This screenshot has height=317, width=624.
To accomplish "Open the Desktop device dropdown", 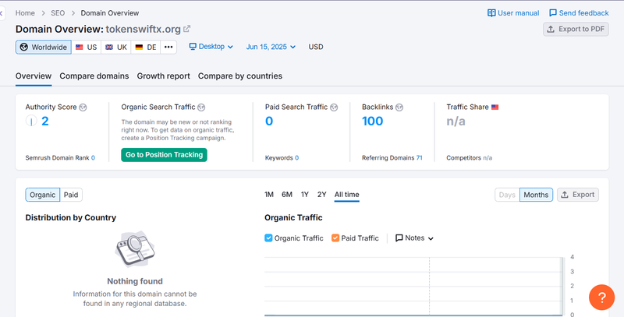I will (211, 47).
